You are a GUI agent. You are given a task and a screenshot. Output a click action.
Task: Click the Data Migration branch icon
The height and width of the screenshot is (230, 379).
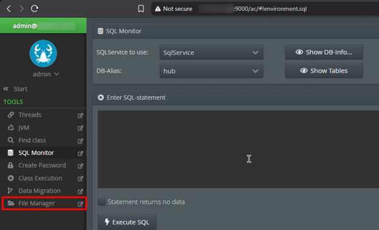10,191
